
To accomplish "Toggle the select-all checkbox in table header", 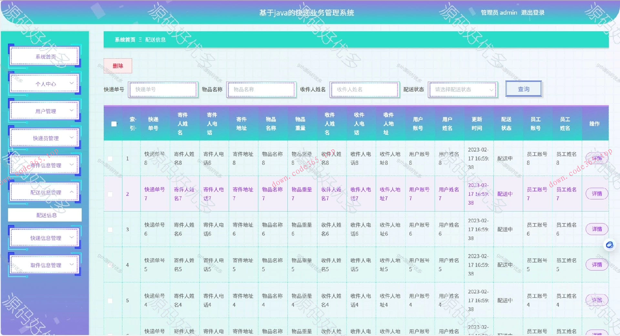I will [x=114, y=124].
